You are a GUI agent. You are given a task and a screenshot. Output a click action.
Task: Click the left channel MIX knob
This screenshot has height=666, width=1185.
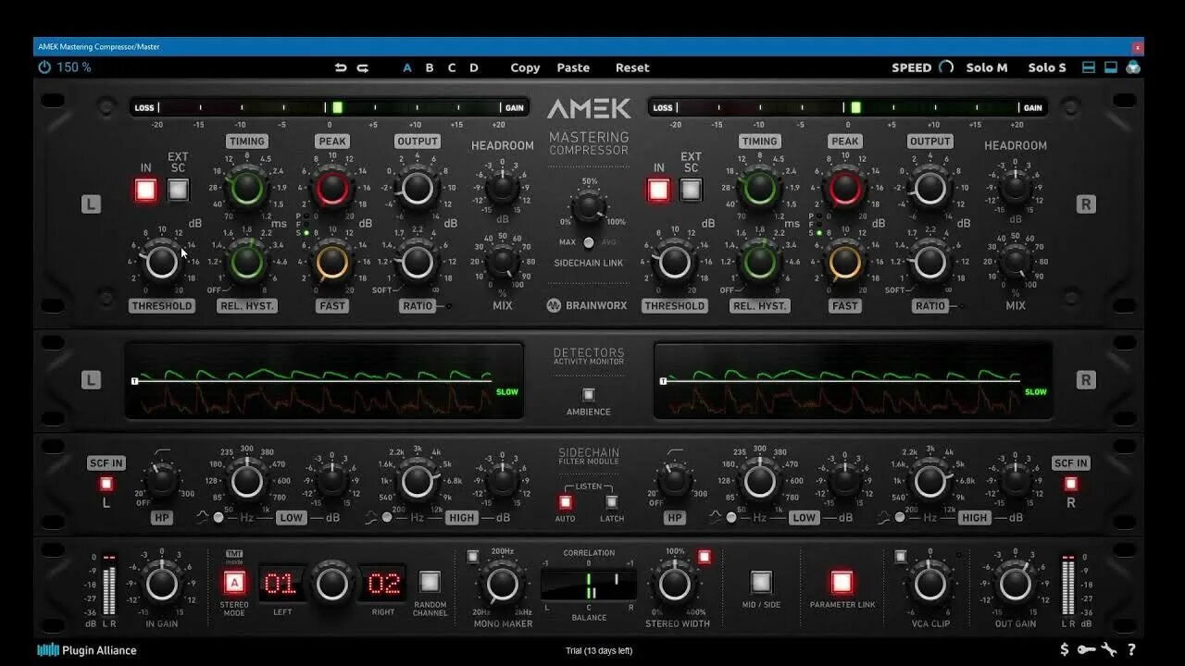point(503,263)
